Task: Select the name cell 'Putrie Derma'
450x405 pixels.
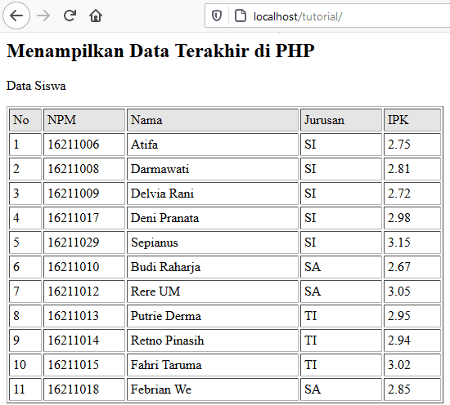Action: coord(213,316)
